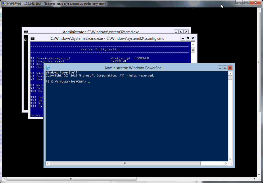Click the sconfig window scrollbar up arrow

click(x=193, y=44)
